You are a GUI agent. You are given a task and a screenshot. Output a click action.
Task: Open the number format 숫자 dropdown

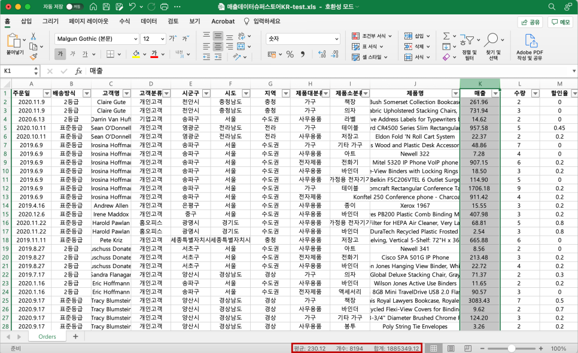[x=336, y=39]
